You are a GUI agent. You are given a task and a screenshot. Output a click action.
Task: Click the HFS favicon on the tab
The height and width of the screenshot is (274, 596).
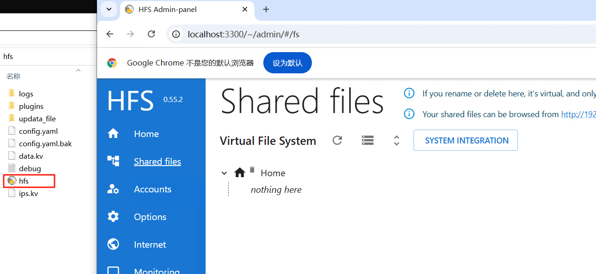pos(129,9)
